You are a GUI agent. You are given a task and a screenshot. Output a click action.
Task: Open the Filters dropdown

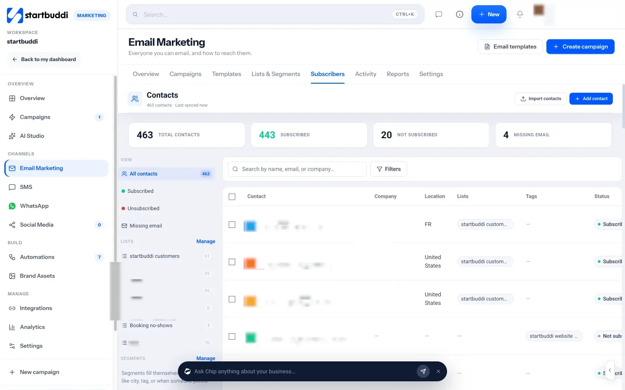388,169
